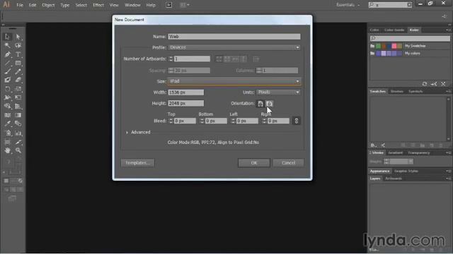Select the Blend tool
Viewport: 453px width, 254px height.
coord(18,124)
